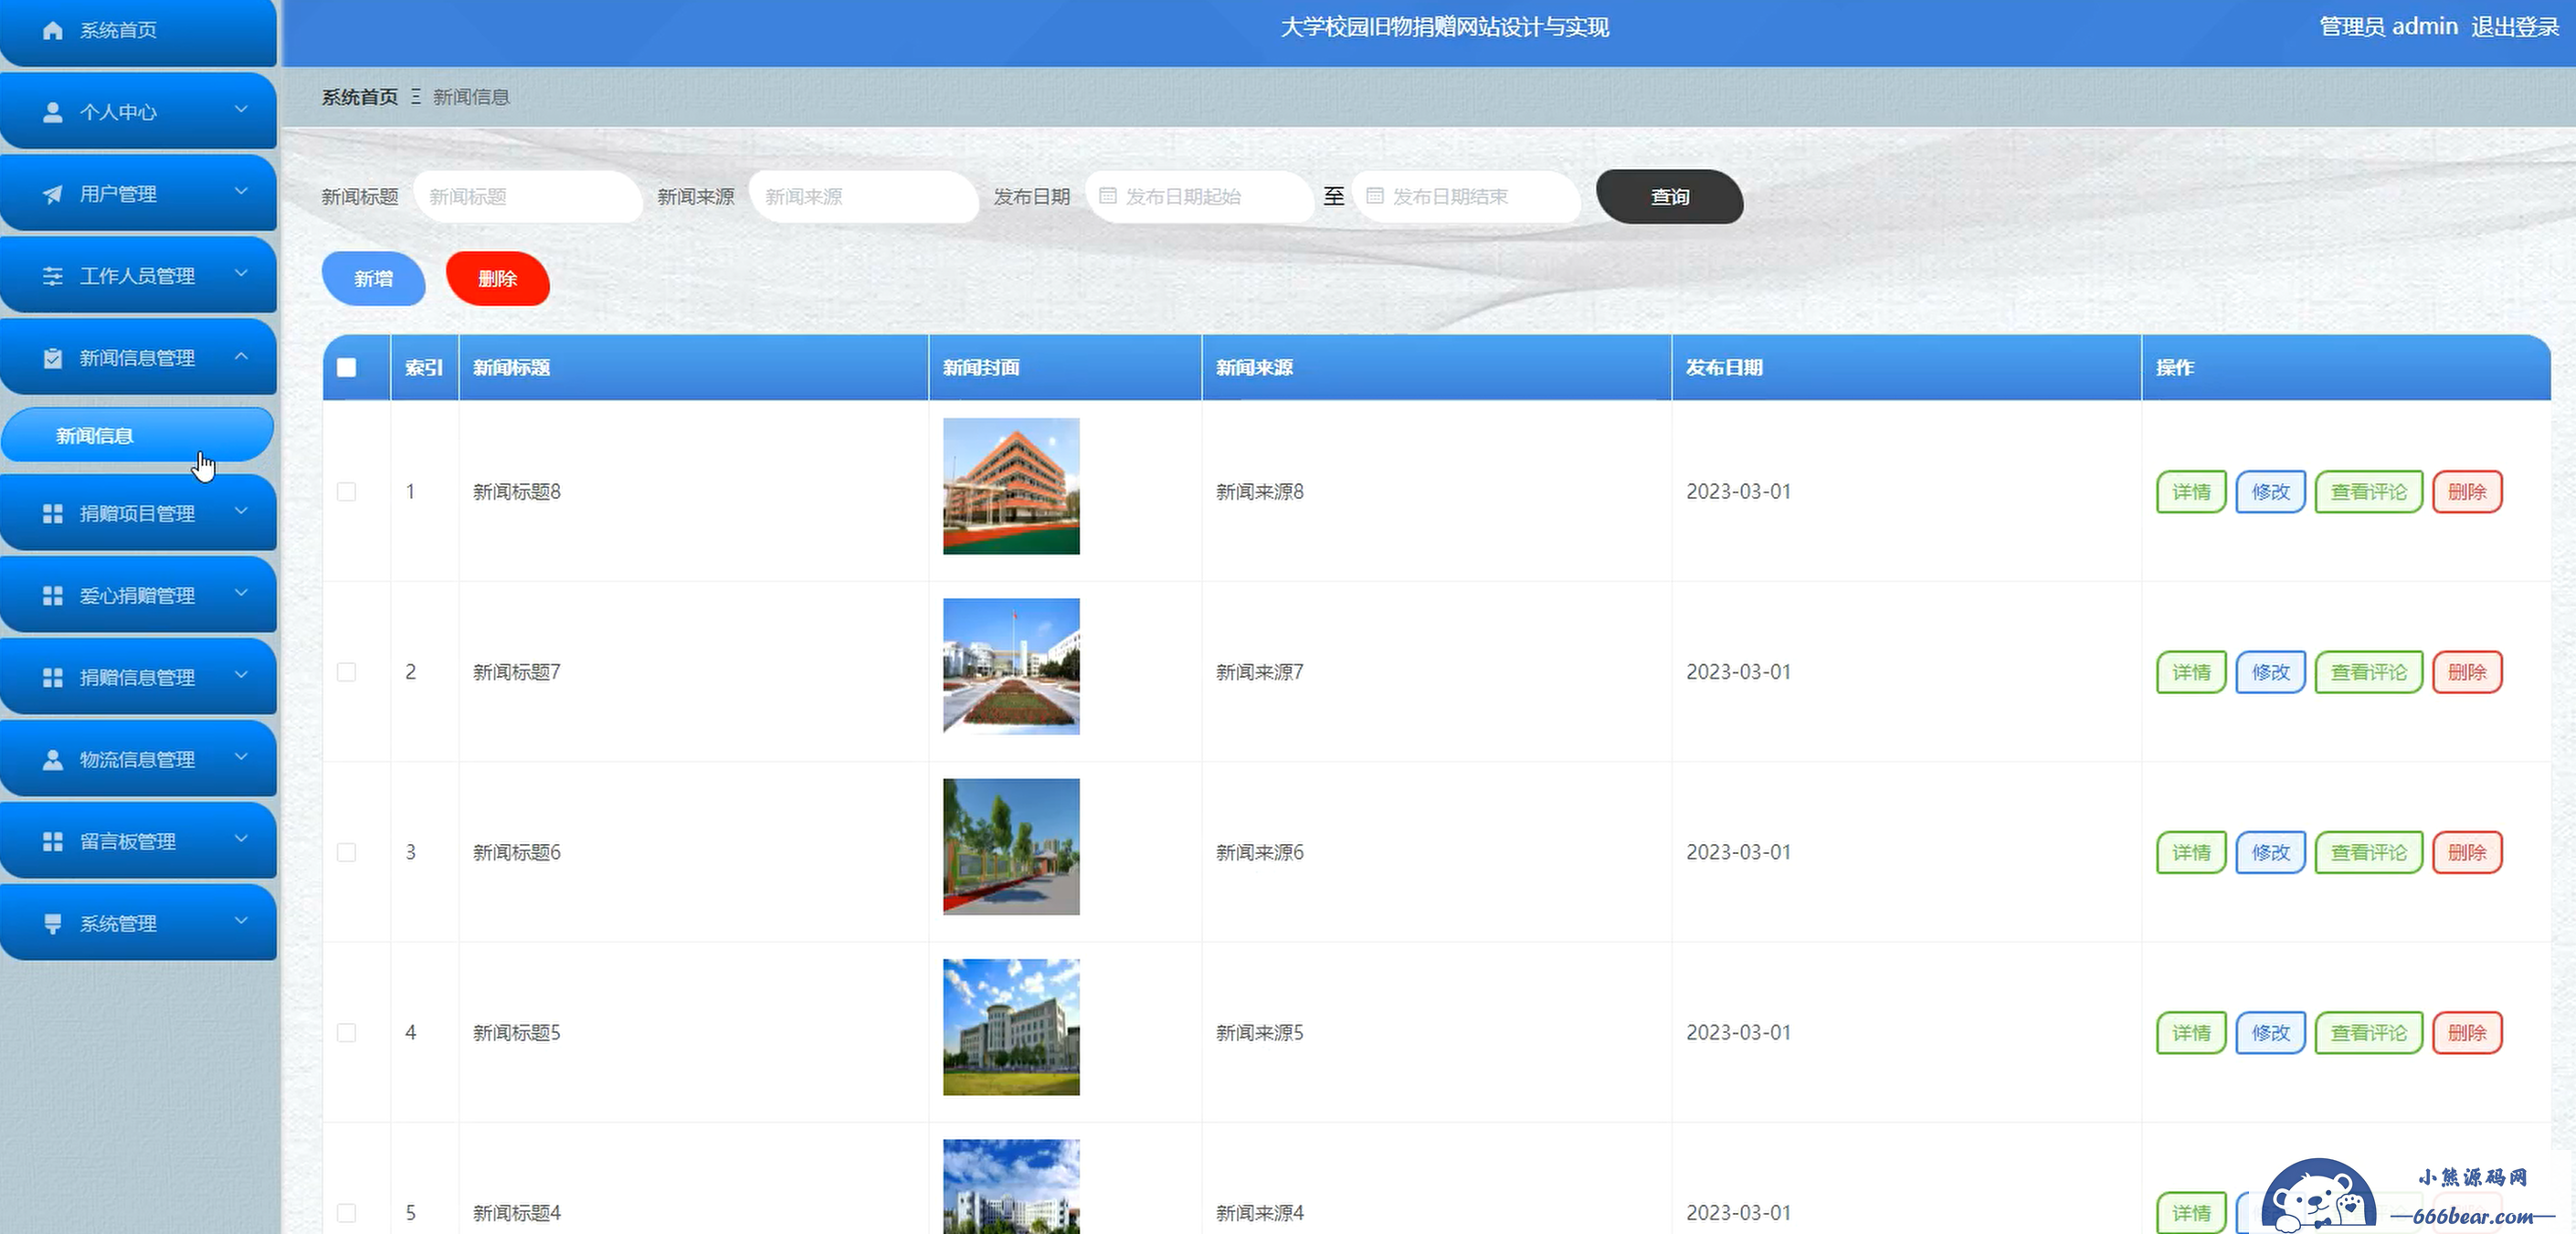Open the 系统首页 sidebar menu item
Image resolution: width=2576 pixels, height=1234 pixels.
pos(138,31)
